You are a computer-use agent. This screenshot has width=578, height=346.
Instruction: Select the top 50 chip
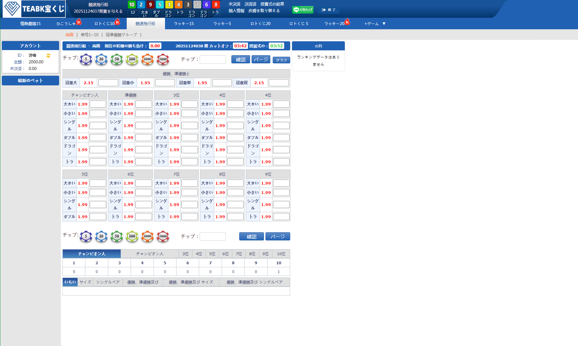pos(117,59)
